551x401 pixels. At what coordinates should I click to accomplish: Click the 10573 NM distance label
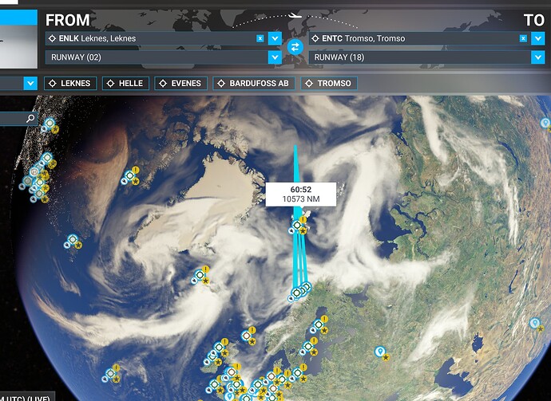click(x=301, y=199)
